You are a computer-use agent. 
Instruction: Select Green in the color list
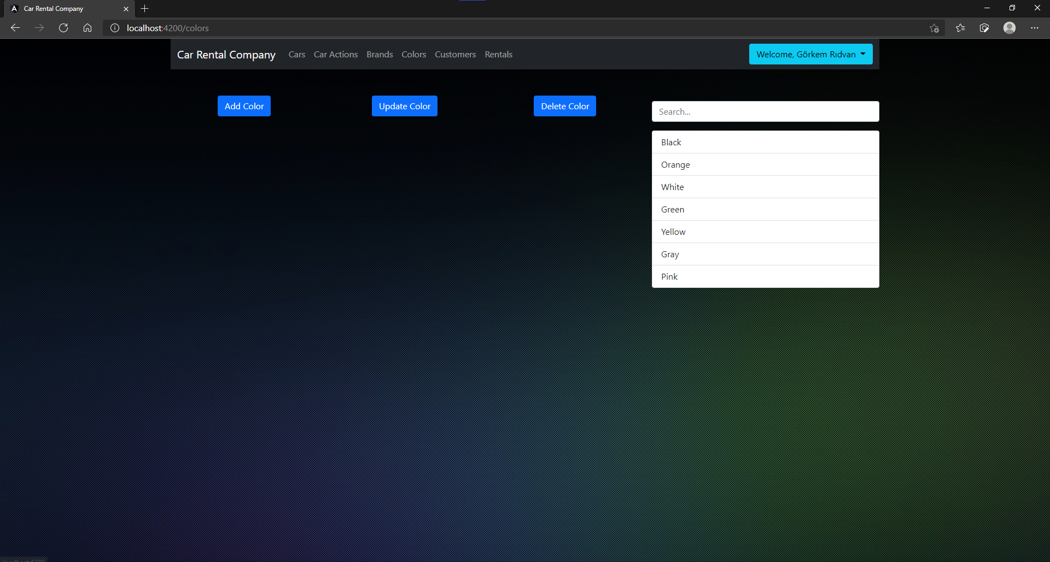click(x=766, y=209)
